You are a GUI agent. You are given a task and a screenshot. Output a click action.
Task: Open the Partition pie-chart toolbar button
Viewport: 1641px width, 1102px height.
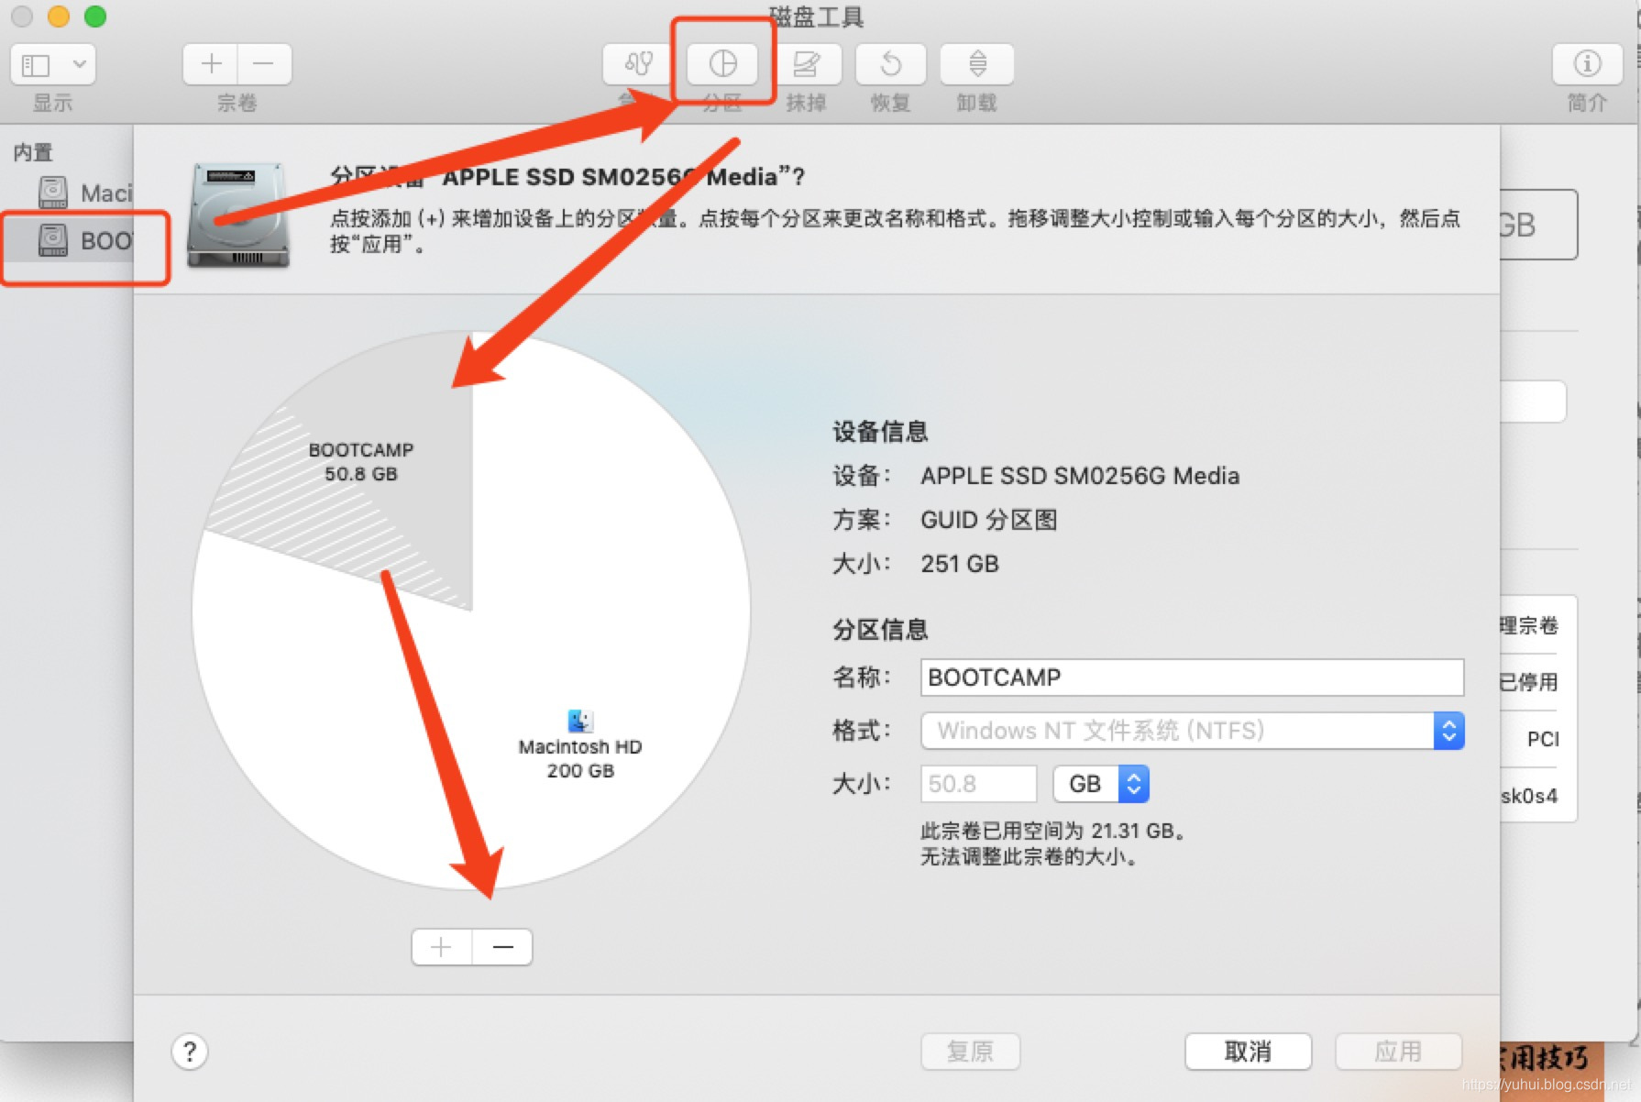723,63
